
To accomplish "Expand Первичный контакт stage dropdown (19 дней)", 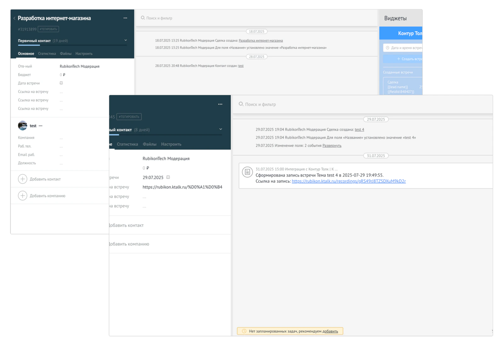I will (126, 40).
